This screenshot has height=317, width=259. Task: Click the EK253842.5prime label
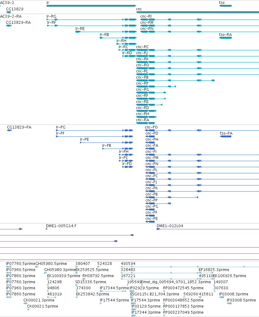coord(93,294)
